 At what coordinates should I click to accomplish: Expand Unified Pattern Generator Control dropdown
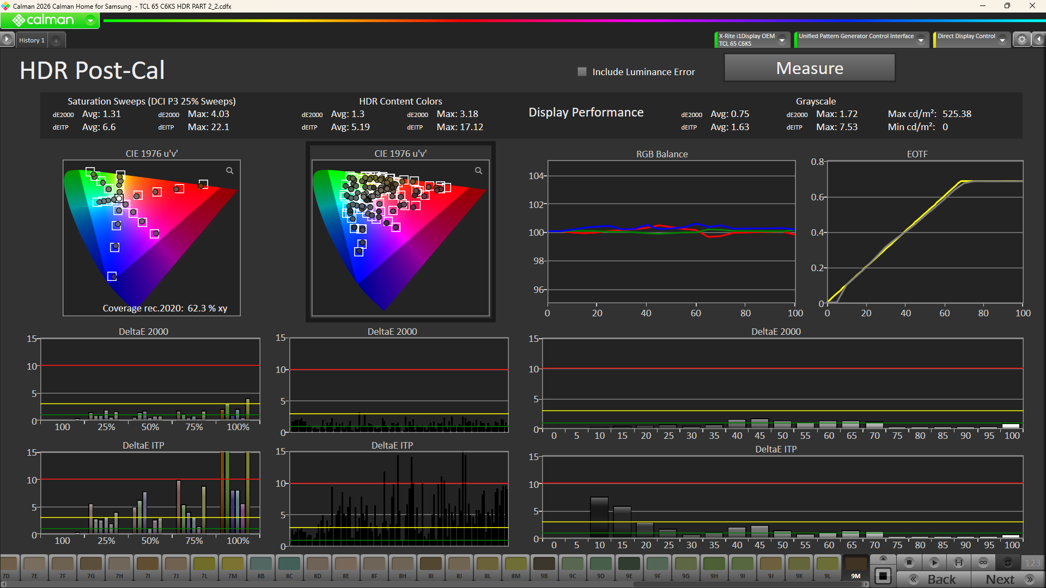click(x=921, y=40)
